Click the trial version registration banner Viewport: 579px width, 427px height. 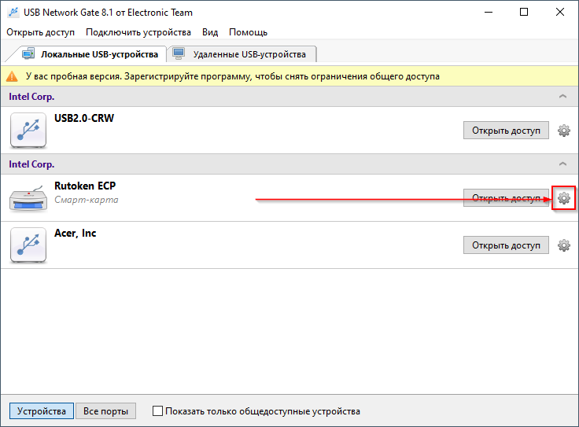pos(289,76)
